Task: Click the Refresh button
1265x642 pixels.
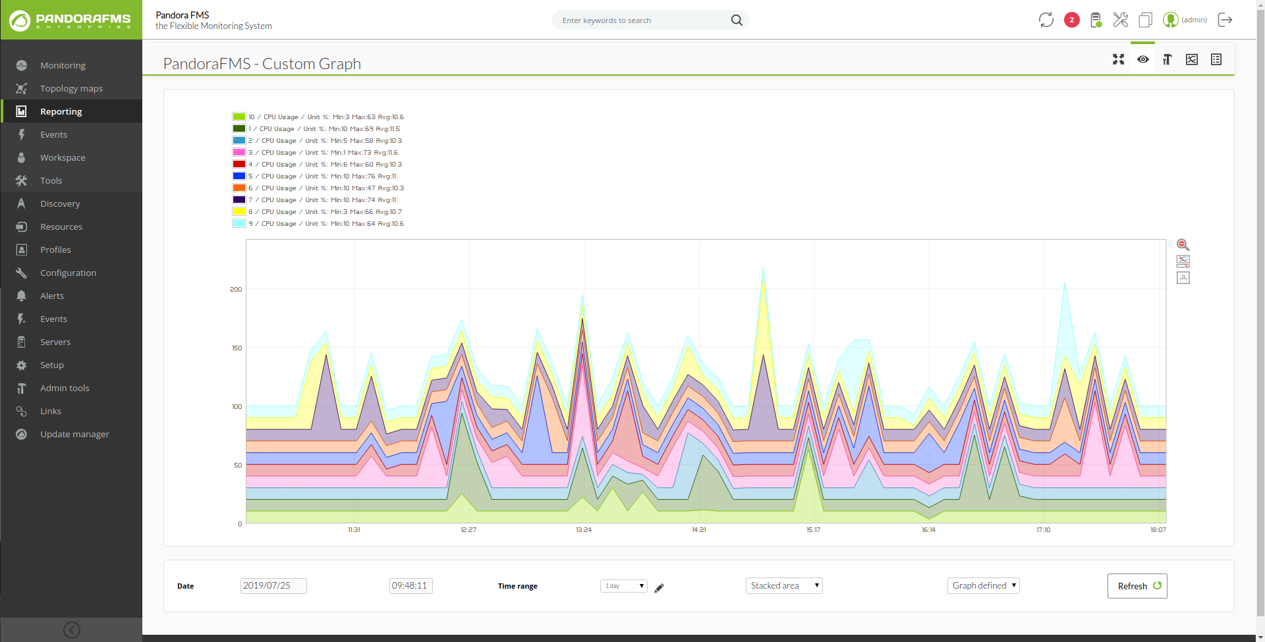Action: pyautogui.click(x=1137, y=586)
